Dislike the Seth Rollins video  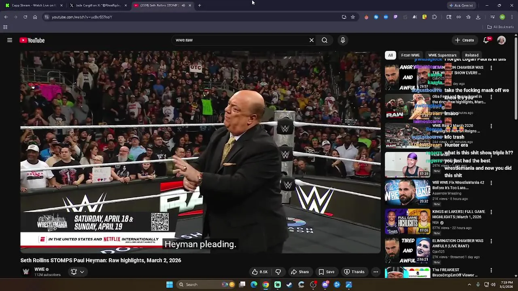[x=278, y=272]
